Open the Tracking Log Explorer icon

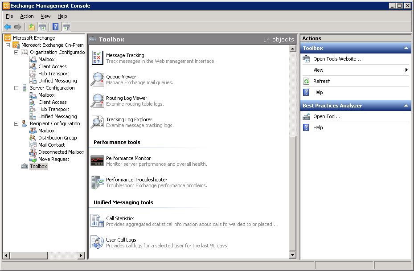[98, 122]
